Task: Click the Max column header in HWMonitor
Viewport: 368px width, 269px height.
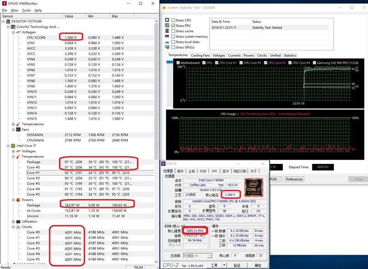Action: click(x=121, y=16)
